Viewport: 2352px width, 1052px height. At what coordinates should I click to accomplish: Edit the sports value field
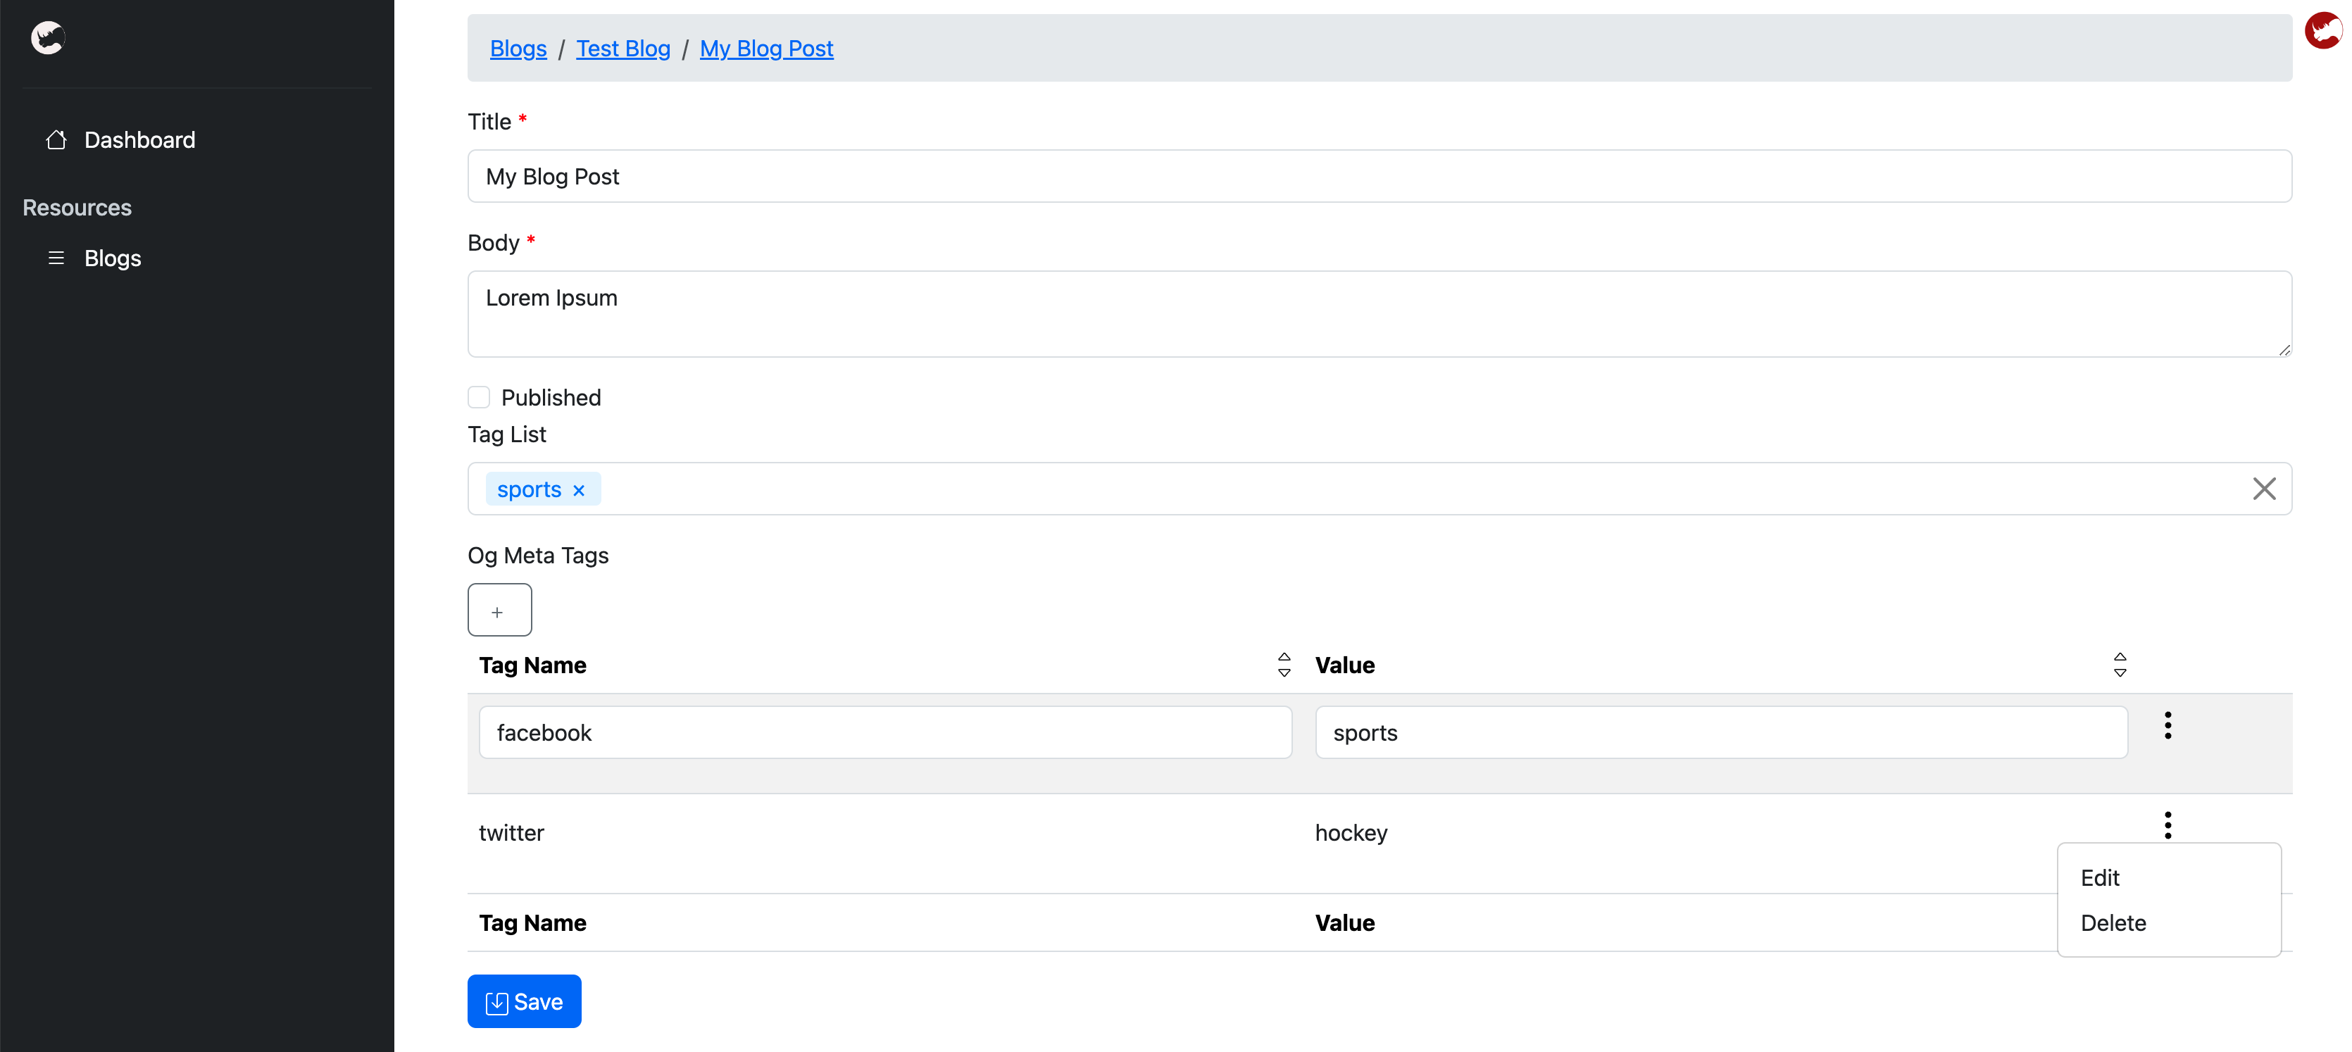[x=1720, y=732]
